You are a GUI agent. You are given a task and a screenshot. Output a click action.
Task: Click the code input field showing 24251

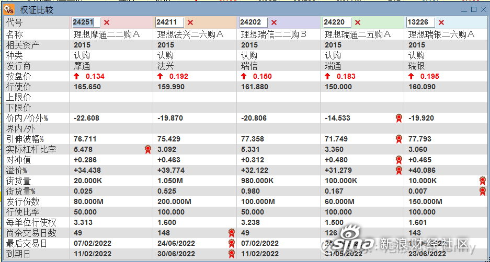(86, 22)
